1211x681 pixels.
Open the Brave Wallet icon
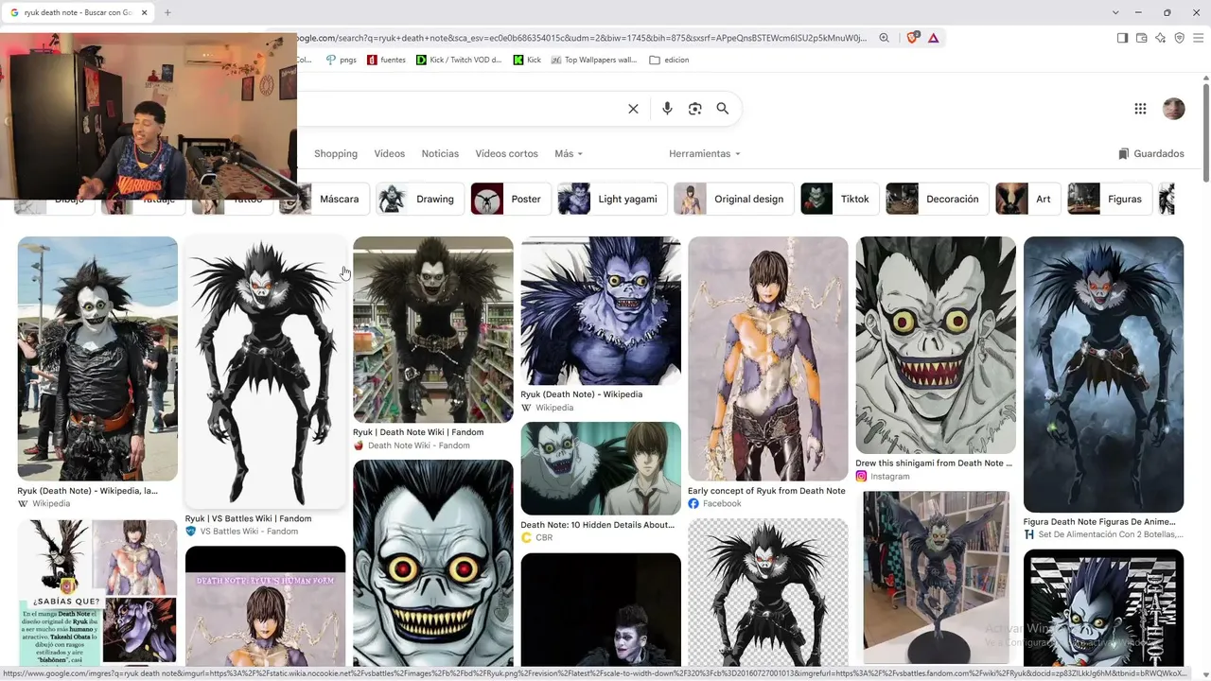(x=1141, y=38)
